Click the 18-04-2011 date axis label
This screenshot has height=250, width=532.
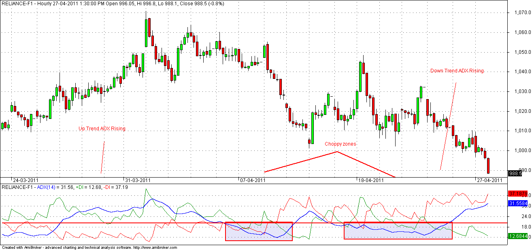pyautogui.click(x=370, y=180)
